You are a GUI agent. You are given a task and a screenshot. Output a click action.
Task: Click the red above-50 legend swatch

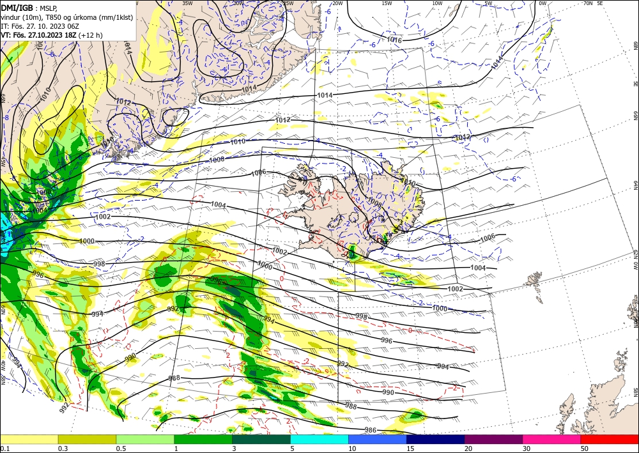pyautogui.click(x=610, y=439)
